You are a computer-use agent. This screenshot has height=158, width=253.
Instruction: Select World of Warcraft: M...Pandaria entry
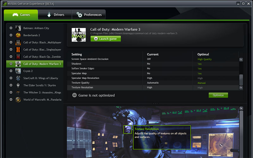tap(35, 100)
